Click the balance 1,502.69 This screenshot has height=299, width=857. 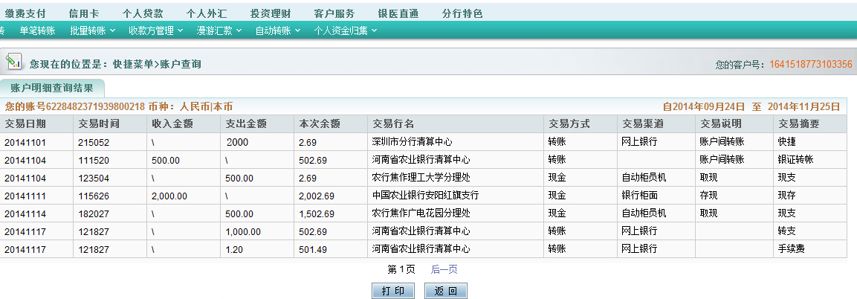(317, 213)
